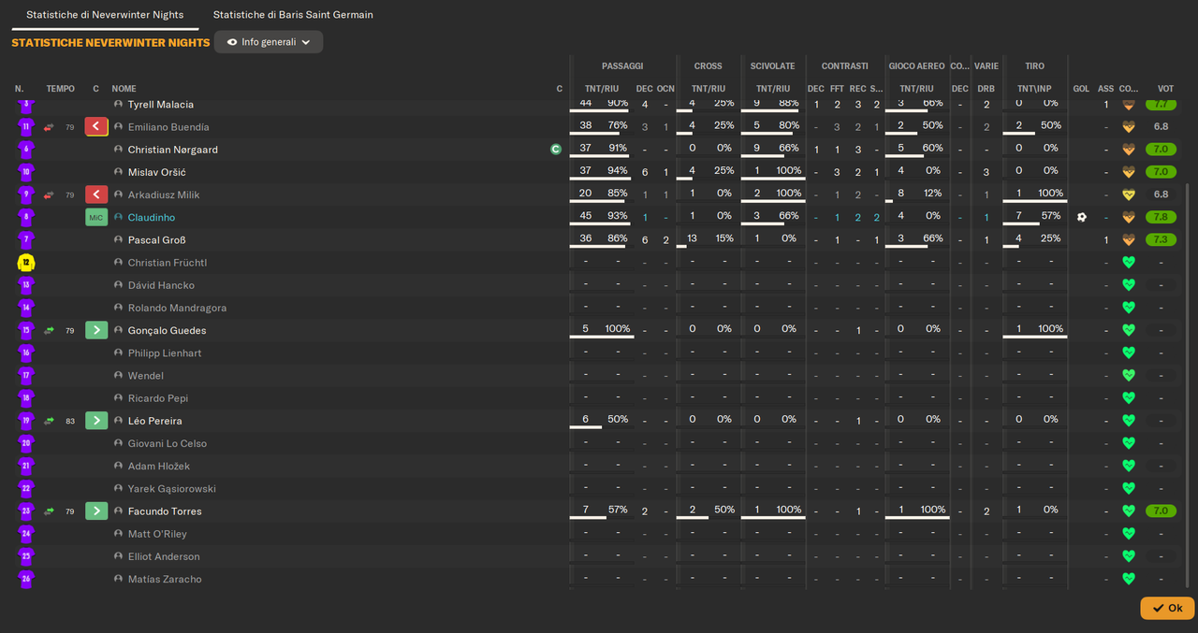
Task: Click Mislav Oršić's 94% pass completion bar
Action: point(602,178)
